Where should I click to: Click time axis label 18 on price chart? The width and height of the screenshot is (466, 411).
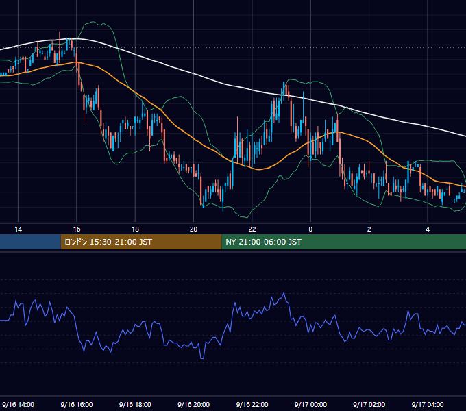coord(135,229)
